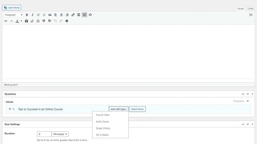Screen dimensions: 257x144
Task: Switch to the Code editor tab
Action: pos(250,9)
